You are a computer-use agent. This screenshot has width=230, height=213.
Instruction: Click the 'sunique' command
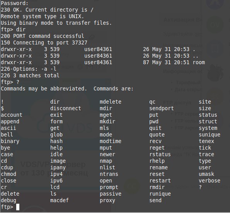pos(210,135)
